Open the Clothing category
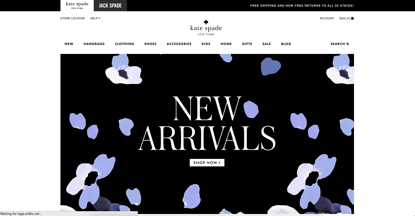 click(x=124, y=44)
